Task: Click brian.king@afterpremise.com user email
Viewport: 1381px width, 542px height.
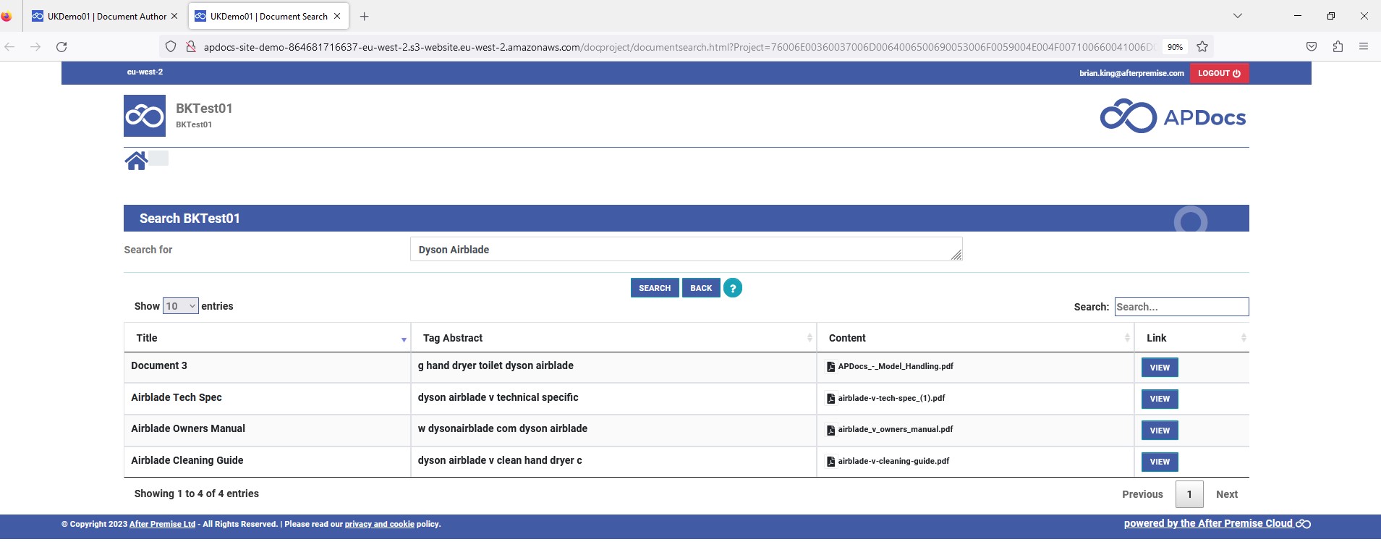Action: [x=1131, y=73]
